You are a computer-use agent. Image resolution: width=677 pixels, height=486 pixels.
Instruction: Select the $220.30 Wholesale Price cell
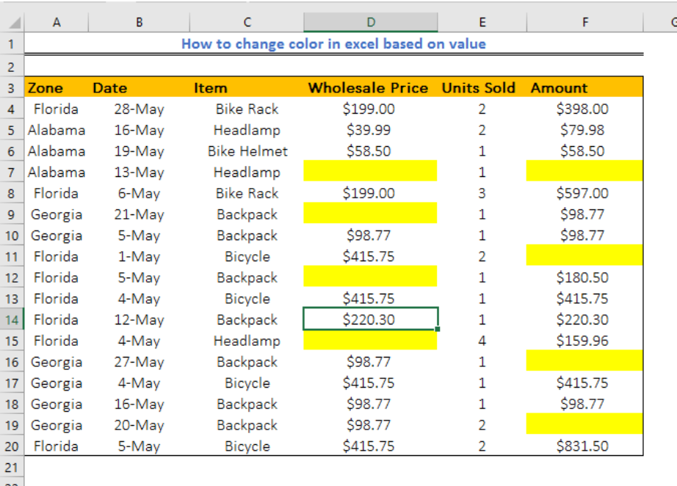click(x=371, y=319)
